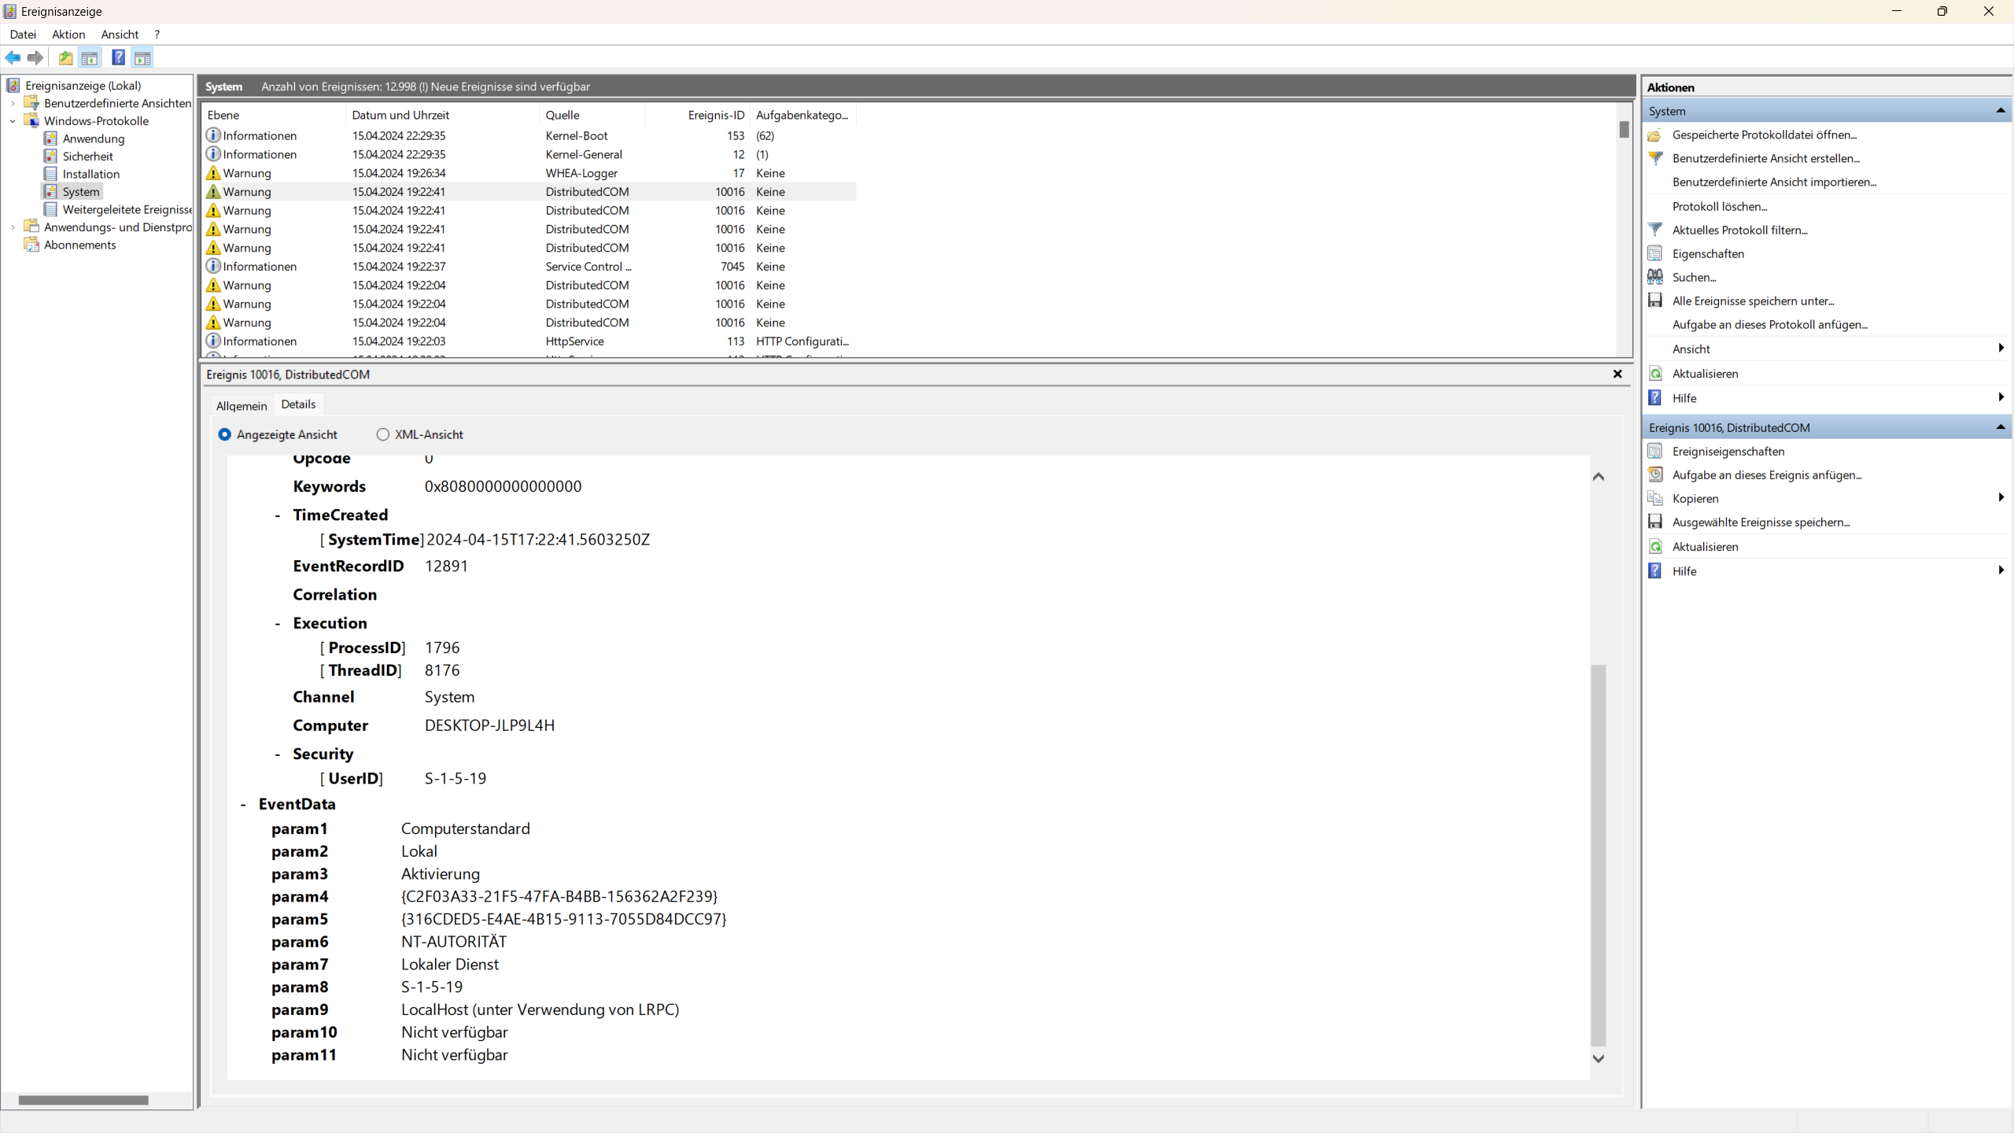Collapse the System actions section header
Screen dimensions: 2014x1133
(2000, 111)
